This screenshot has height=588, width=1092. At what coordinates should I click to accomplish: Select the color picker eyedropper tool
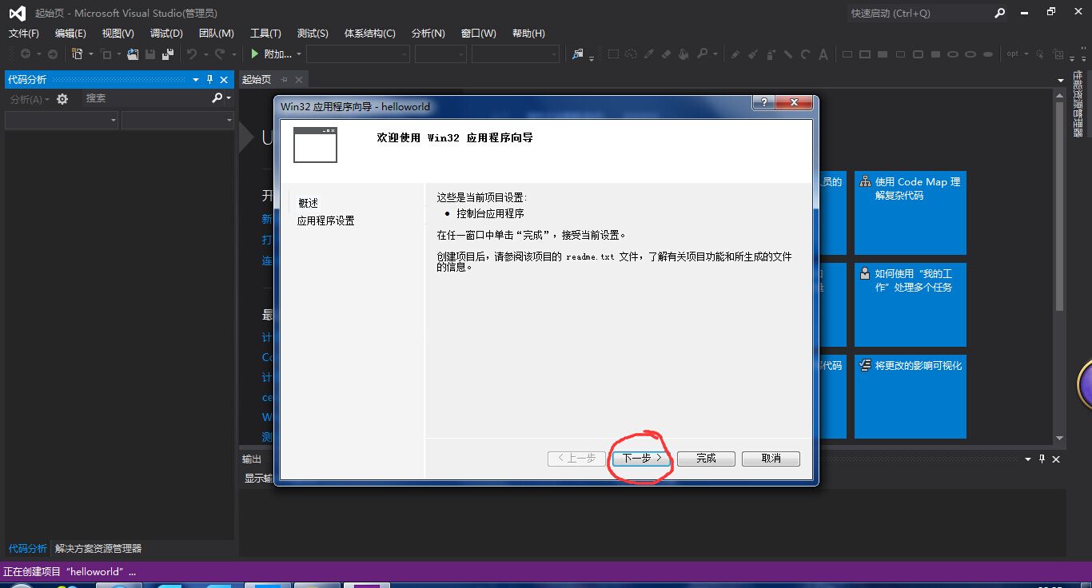[648, 54]
